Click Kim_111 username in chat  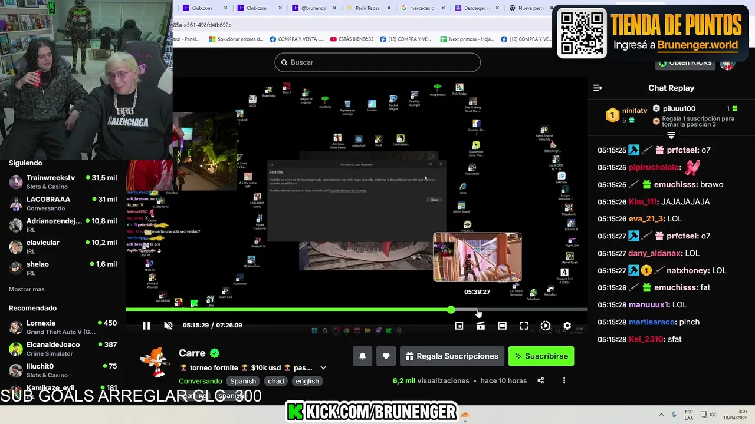pyautogui.click(x=644, y=202)
